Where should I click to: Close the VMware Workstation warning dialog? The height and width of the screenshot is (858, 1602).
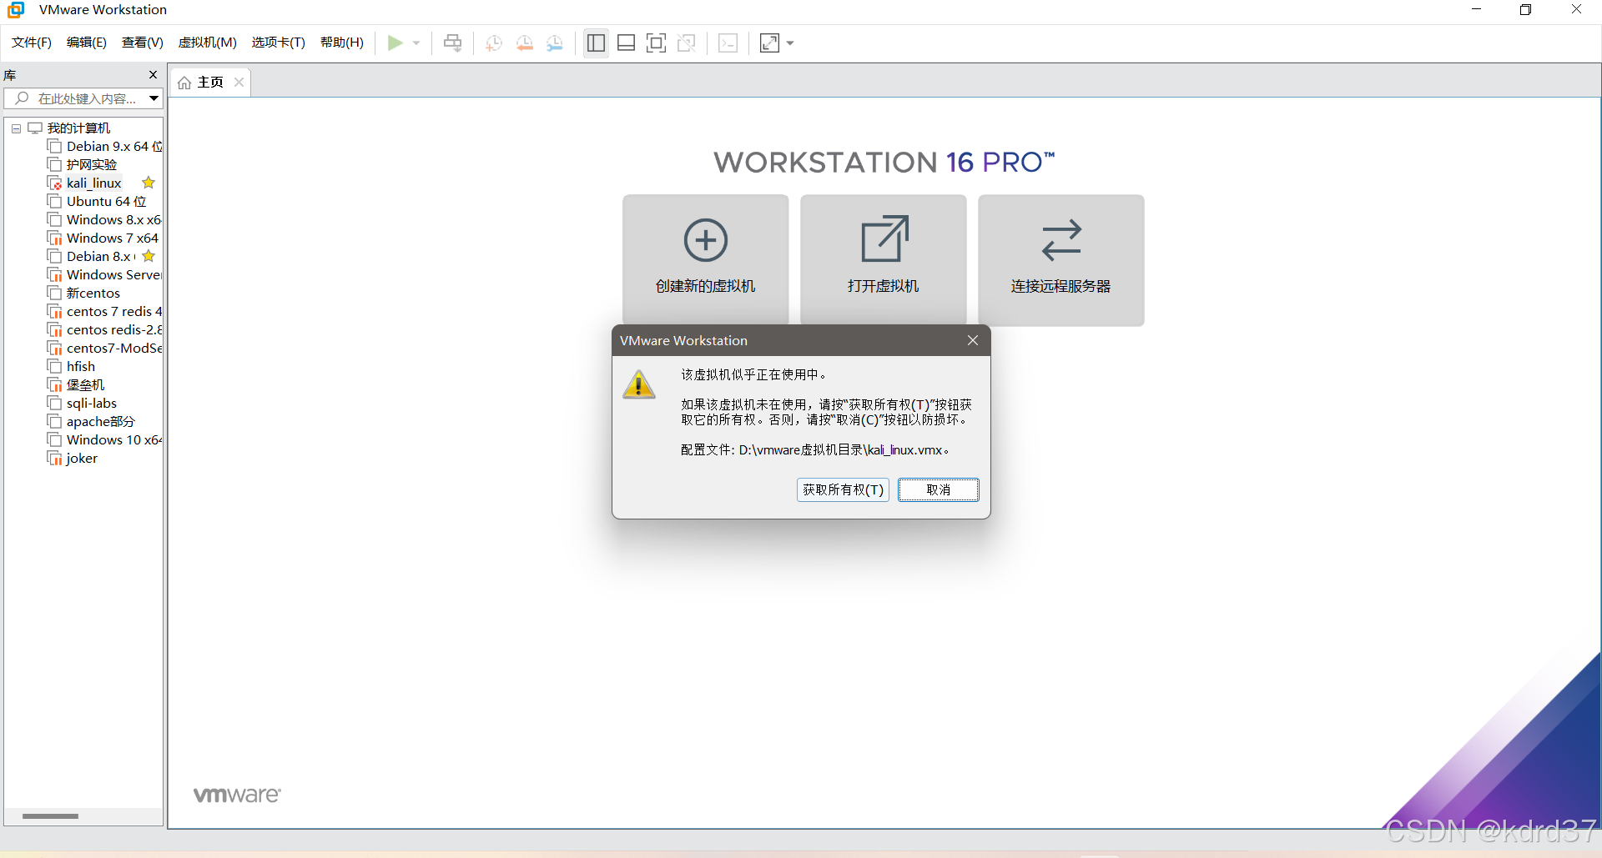(973, 340)
